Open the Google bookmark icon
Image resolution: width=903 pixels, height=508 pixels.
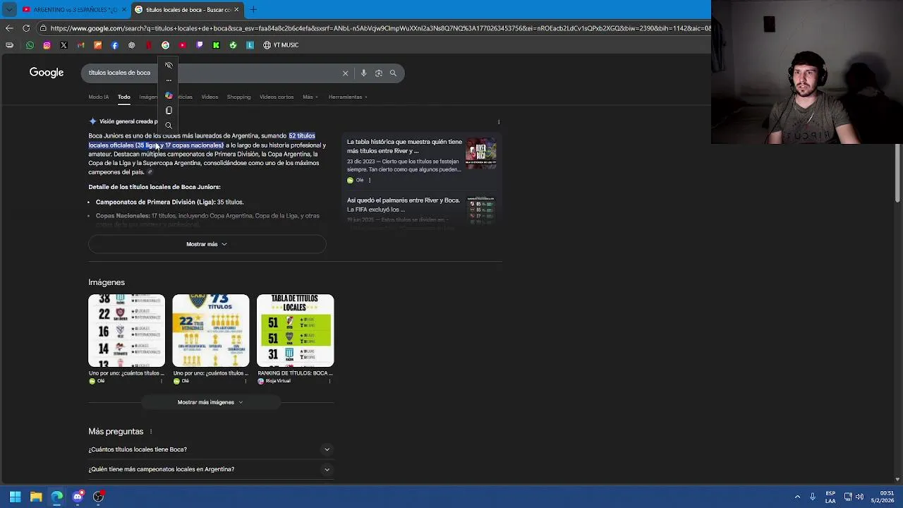[x=165, y=45]
